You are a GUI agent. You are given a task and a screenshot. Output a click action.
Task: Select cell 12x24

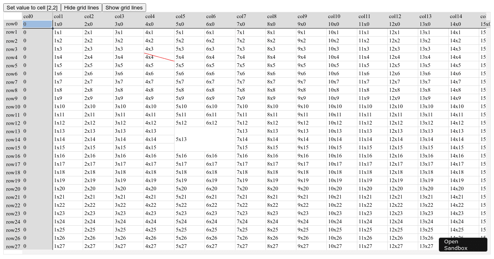pyautogui.click(x=403, y=222)
